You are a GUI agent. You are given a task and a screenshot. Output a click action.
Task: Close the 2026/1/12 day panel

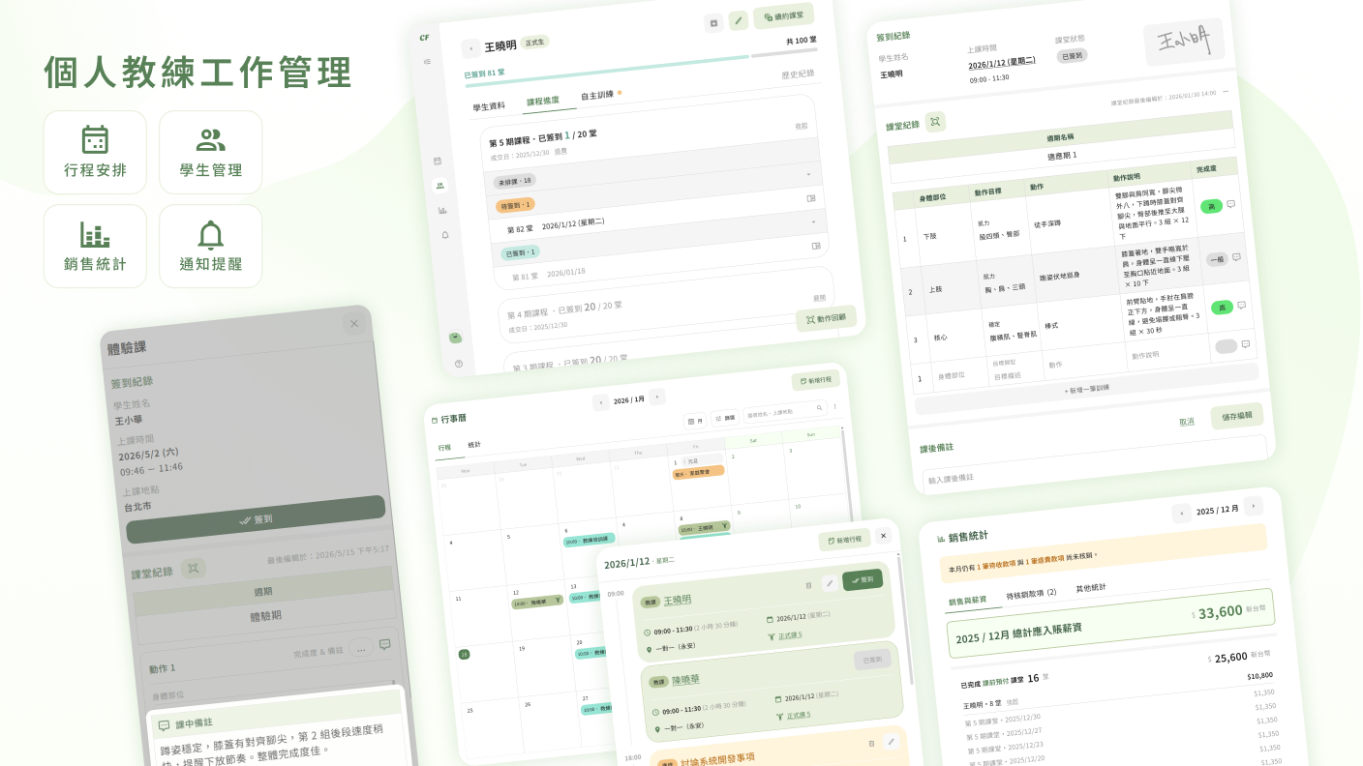pyautogui.click(x=883, y=535)
